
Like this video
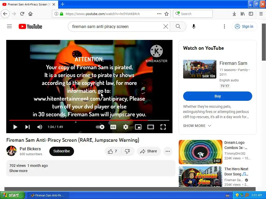(x=113, y=151)
